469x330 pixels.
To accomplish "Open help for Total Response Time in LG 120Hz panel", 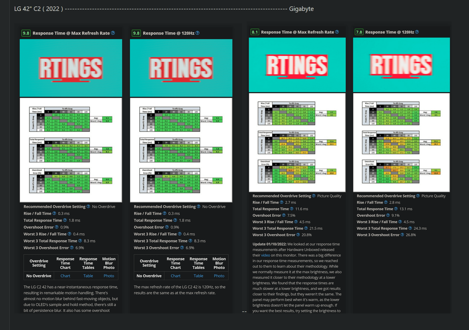I will point(175,220).
